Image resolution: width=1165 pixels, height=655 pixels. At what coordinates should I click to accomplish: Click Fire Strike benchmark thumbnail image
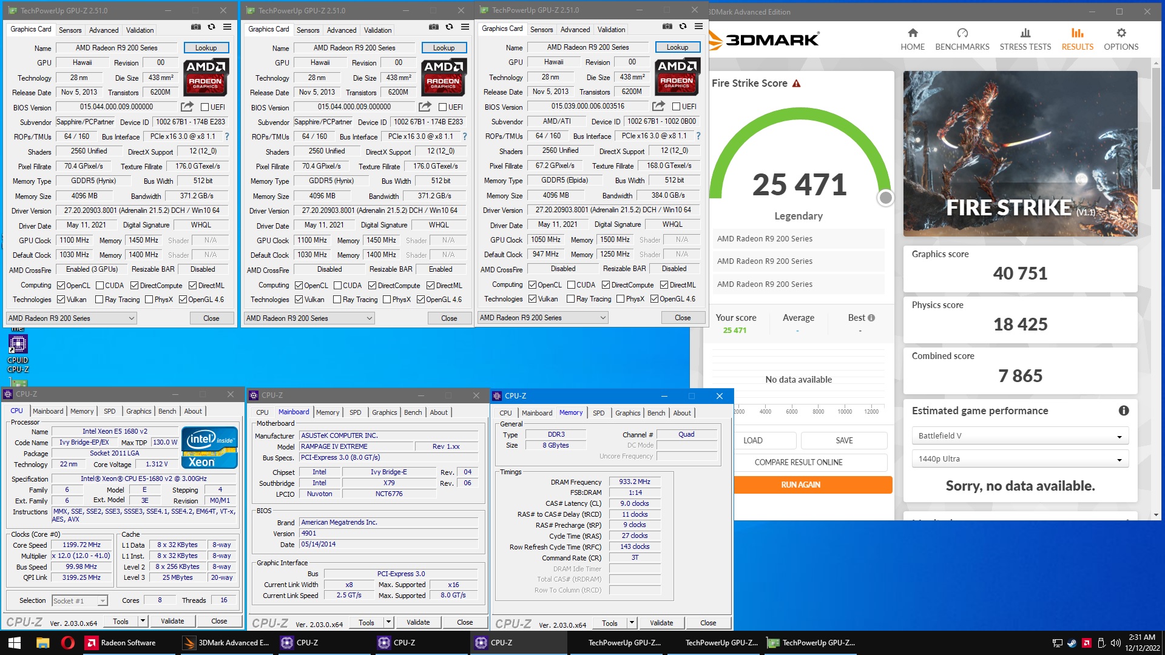pos(1020,153)
